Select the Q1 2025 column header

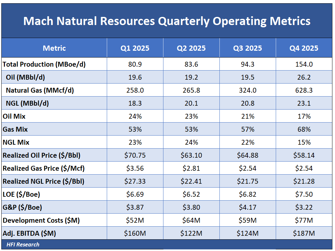tap(135, 48)
